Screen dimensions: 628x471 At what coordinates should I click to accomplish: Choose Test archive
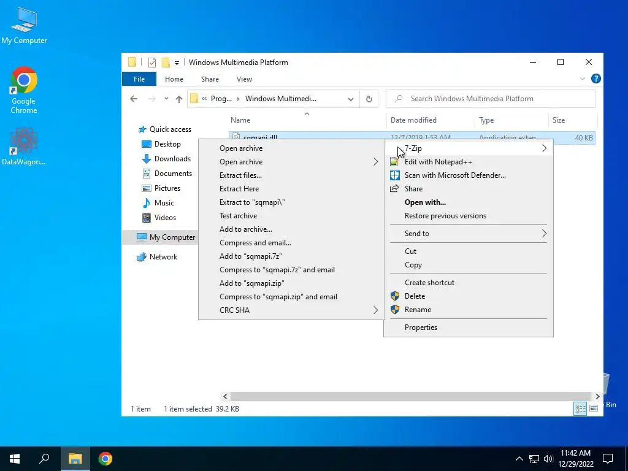(291, 215)
